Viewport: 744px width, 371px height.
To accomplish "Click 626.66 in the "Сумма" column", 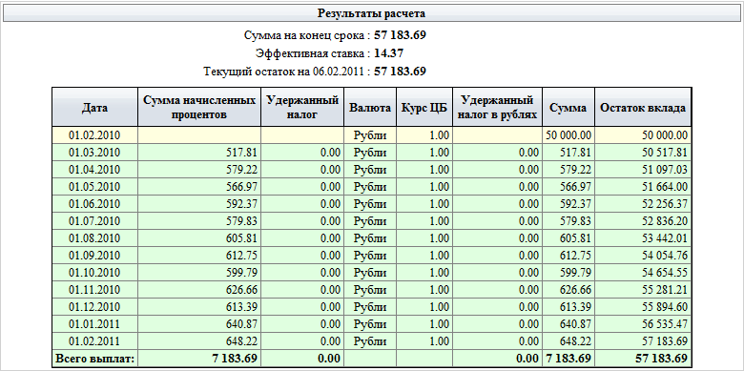I will 568,289.
